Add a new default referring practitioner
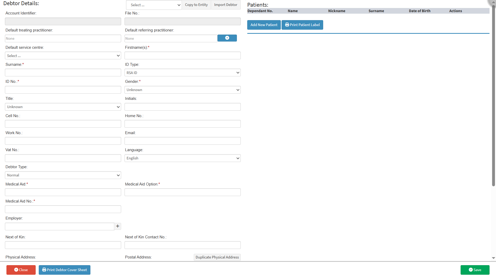This screenshot has height=276, width=496. pyautogui.click(x=227, y=38)
